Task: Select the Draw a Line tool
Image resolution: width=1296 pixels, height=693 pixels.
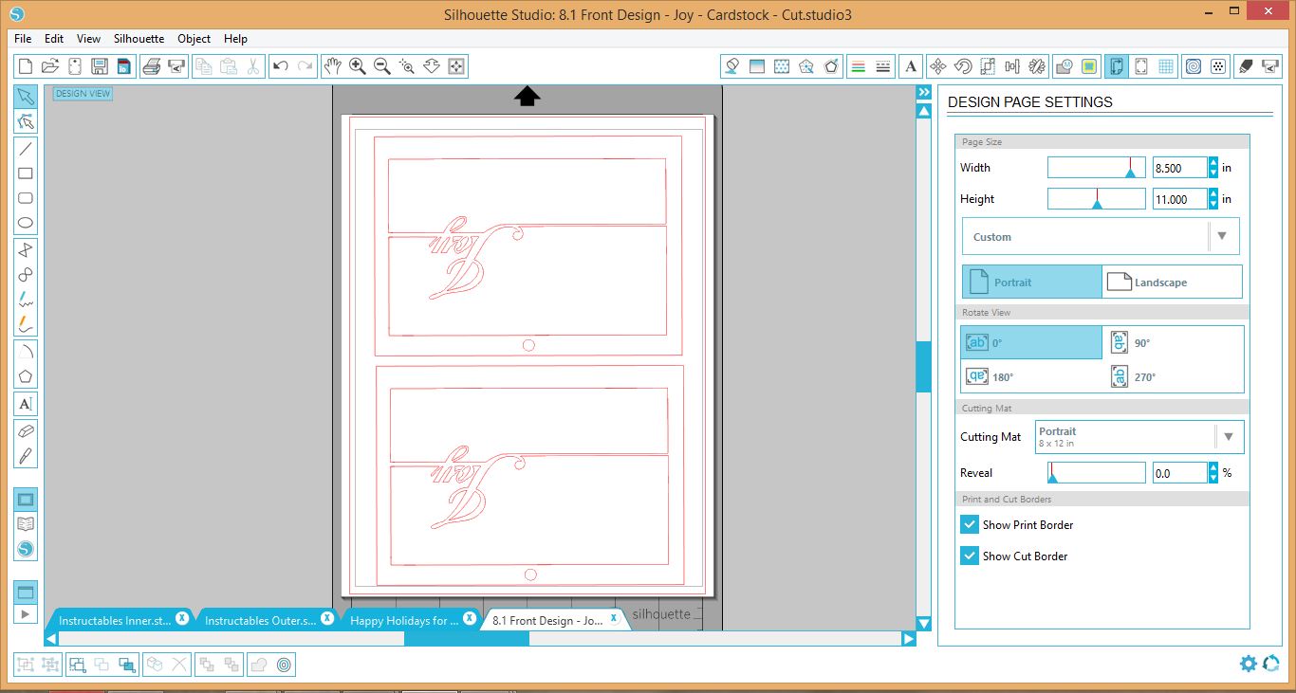Action: pos(26,148)
